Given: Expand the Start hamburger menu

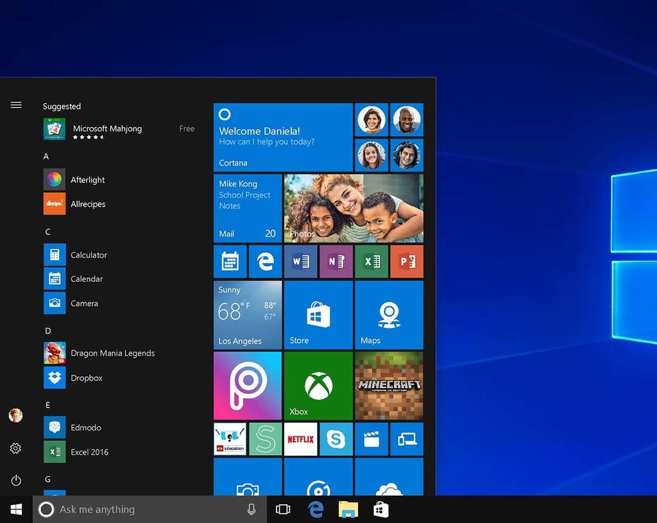Looking at the screenshot, I should click(16, 105).
